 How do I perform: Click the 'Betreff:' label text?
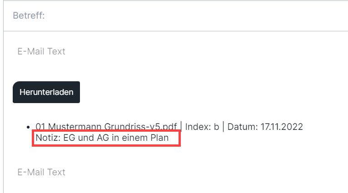tap(29, 15)
